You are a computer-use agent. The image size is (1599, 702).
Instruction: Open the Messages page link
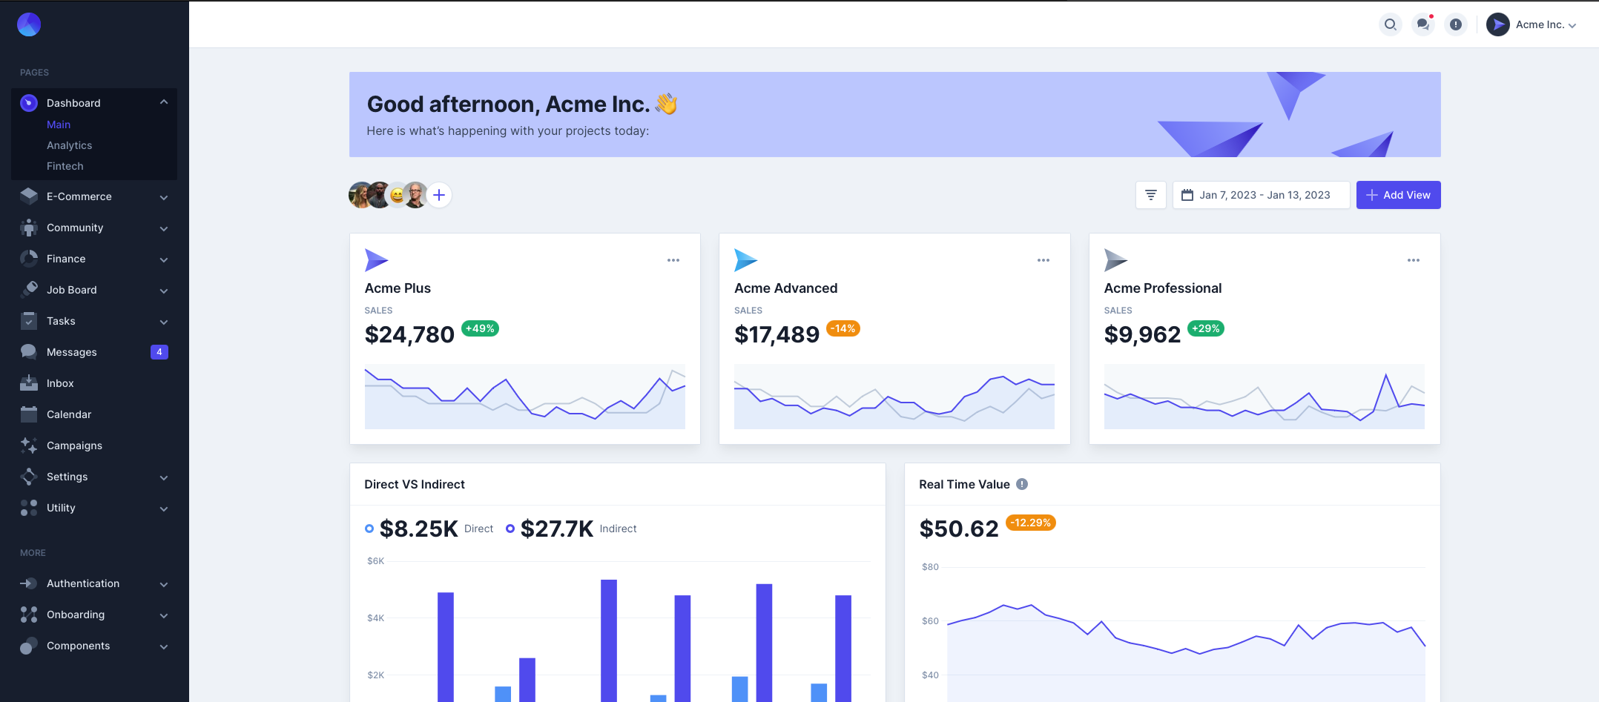pos(72,352)
